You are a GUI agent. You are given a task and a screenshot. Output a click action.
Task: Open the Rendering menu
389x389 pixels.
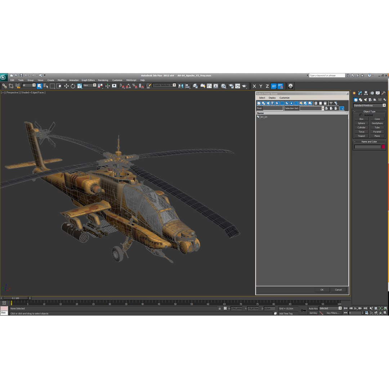pyautogui.click(x=103, y=80)
